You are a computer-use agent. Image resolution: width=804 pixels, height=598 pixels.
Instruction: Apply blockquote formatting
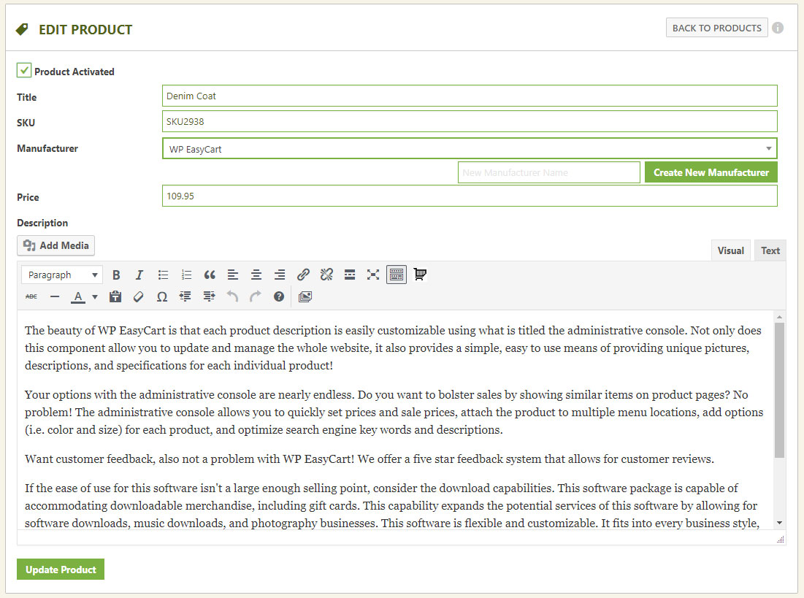pos(210,275)
